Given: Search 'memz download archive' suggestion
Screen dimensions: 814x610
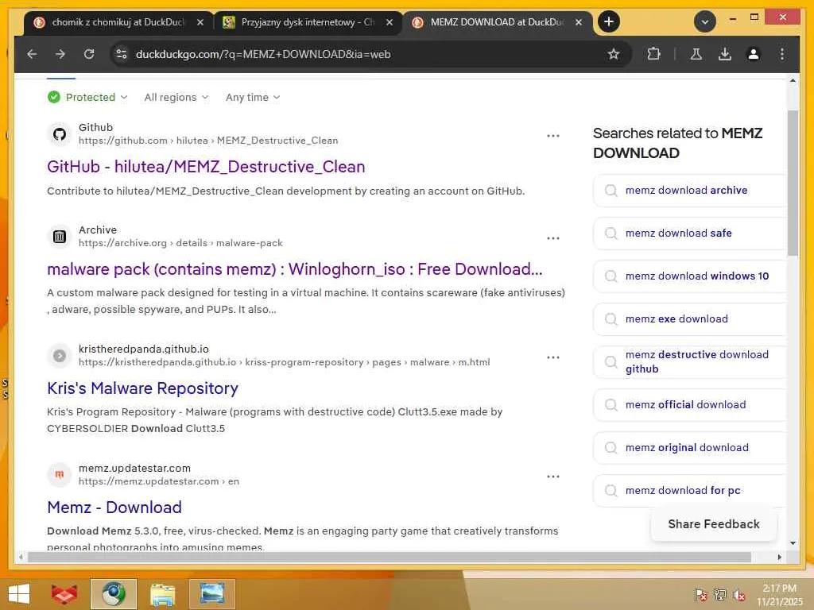Looking at the screenshot, I should (x=689, y=191).
